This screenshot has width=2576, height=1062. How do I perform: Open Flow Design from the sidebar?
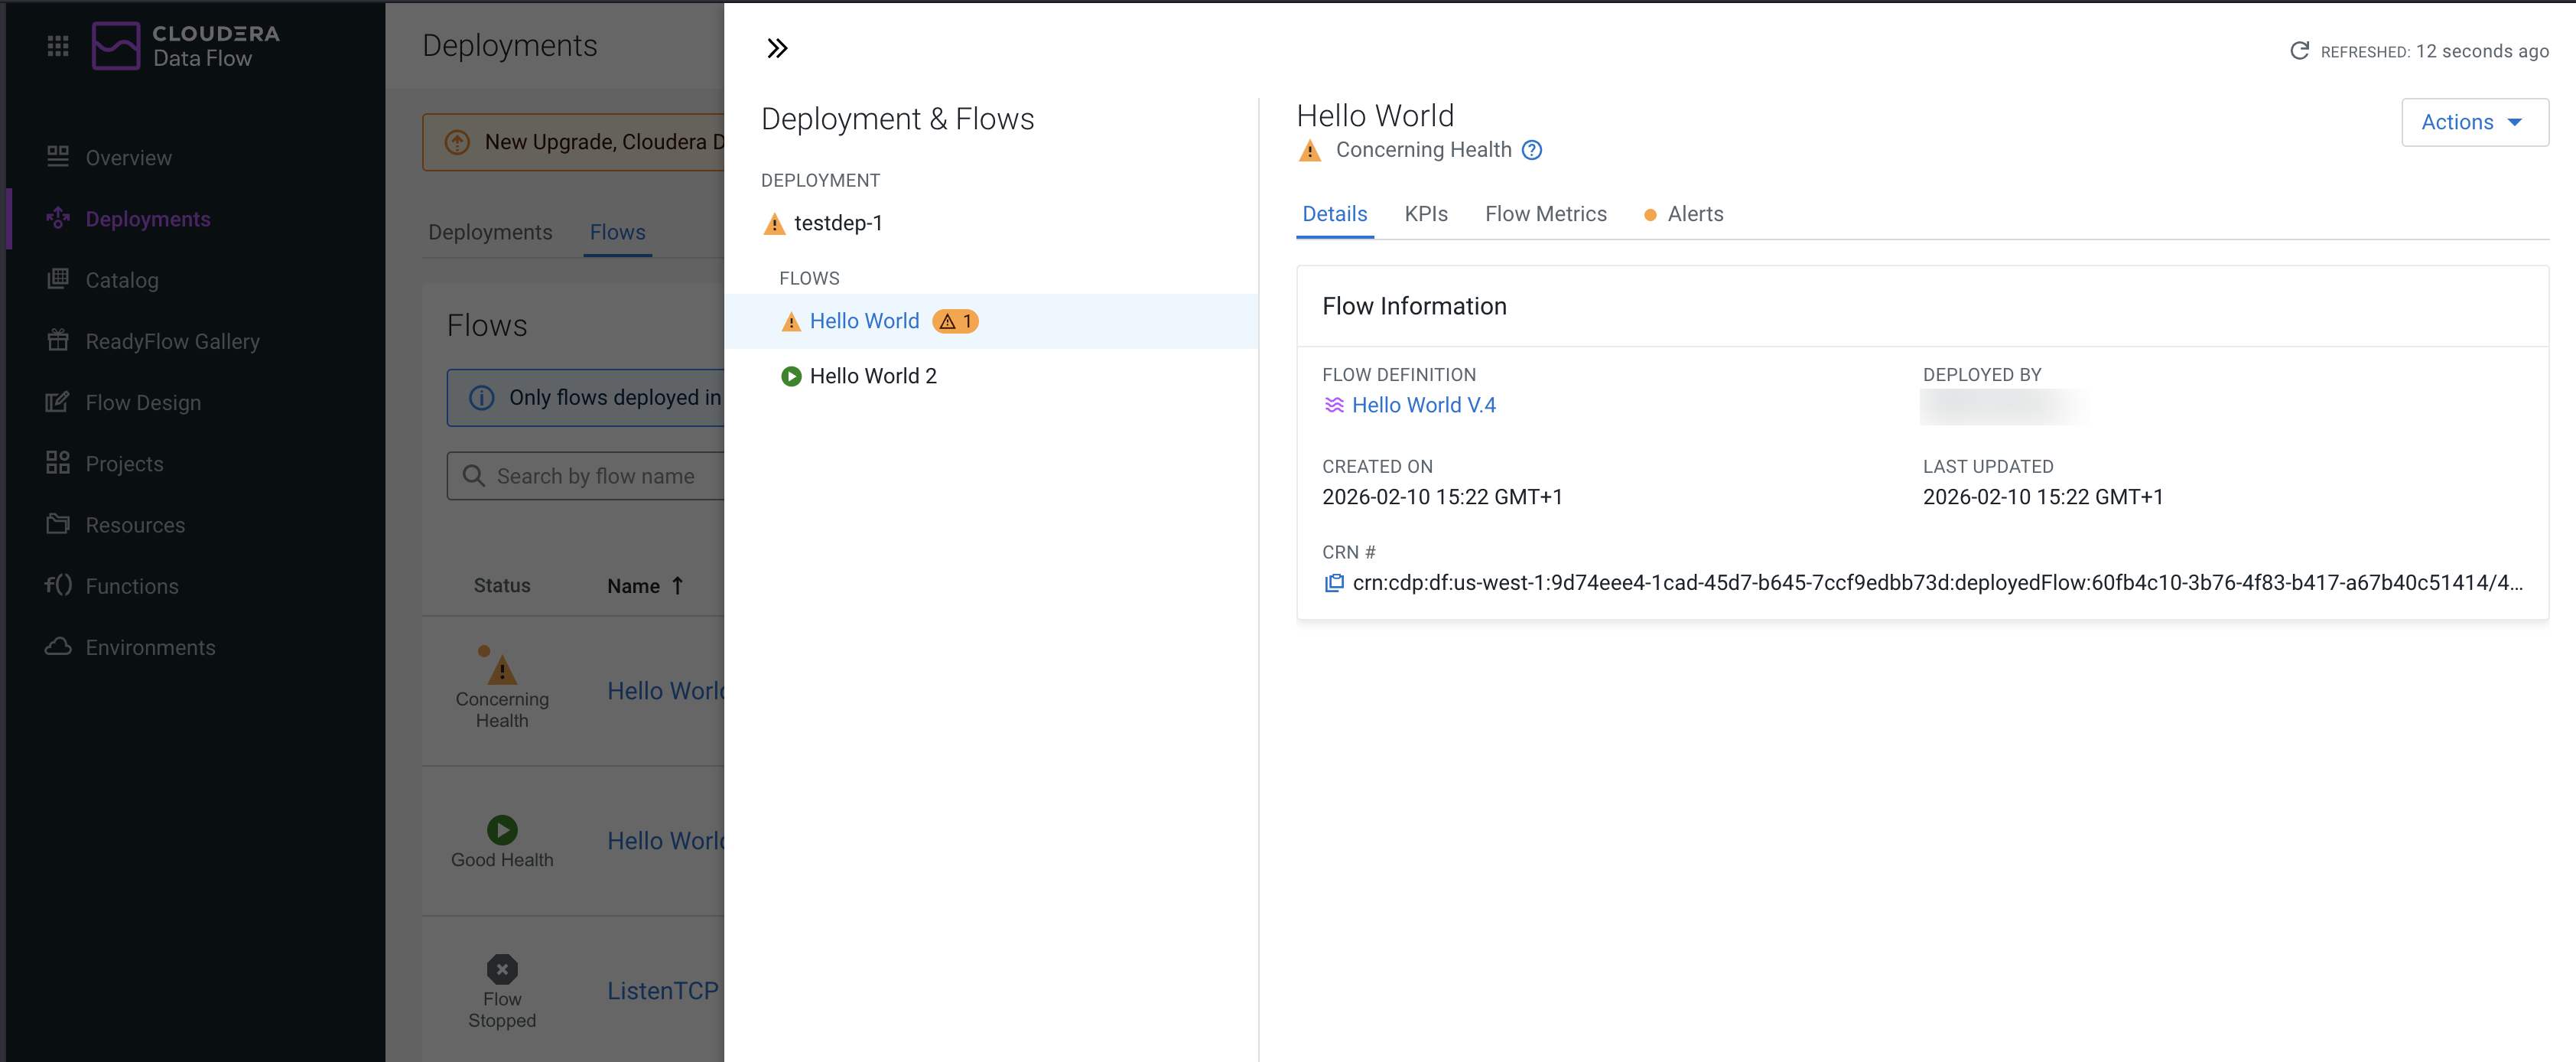pyautogui.click(x=143, y=402)
